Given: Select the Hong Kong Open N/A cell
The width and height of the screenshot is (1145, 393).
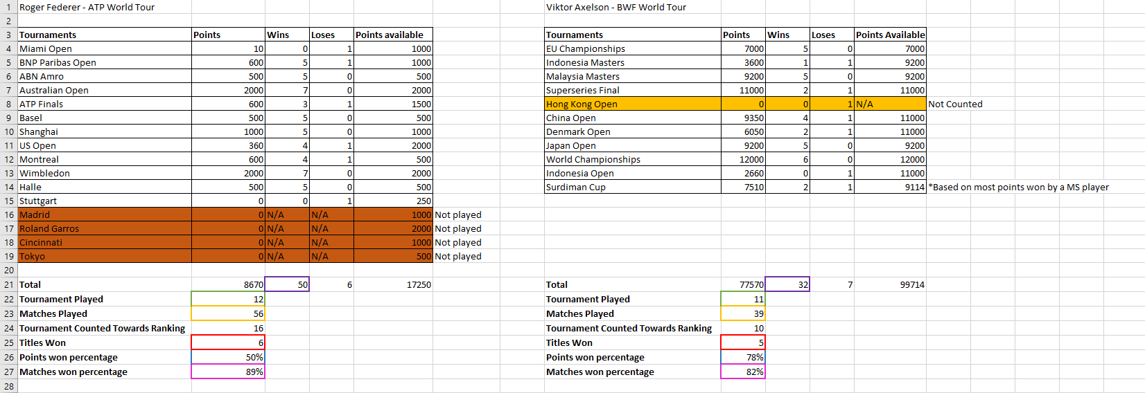Looking at the screenshot, I should (890, 104).
